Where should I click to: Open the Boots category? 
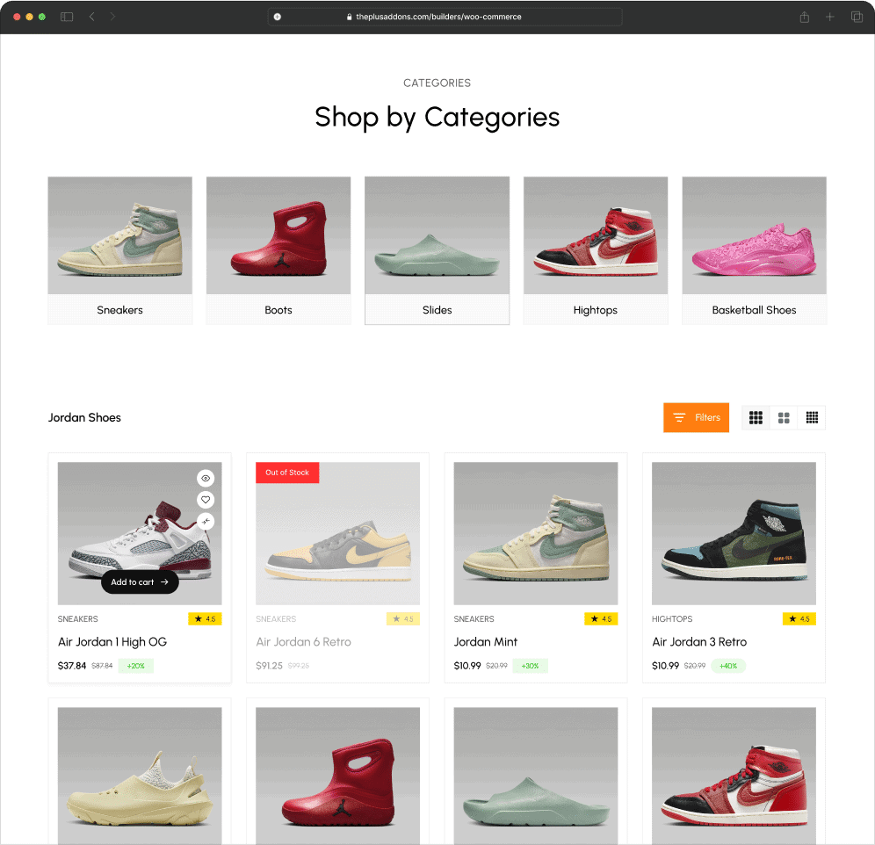[x=278, y=250]
